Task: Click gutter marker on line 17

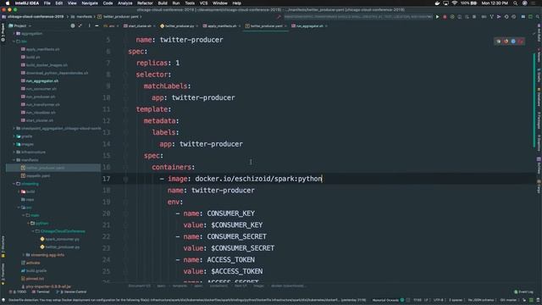Action: pyautogui.click(x=125, y=179)
